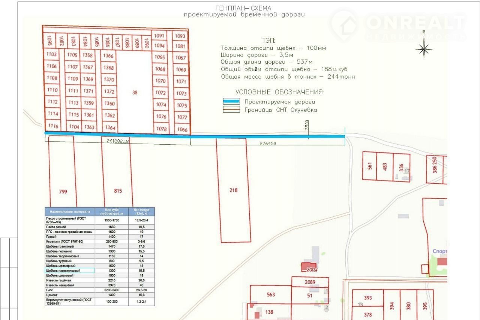This screenshot has width=480, height=320.
Task: Select plot 563 in the lower area
Action: point(271,295)
